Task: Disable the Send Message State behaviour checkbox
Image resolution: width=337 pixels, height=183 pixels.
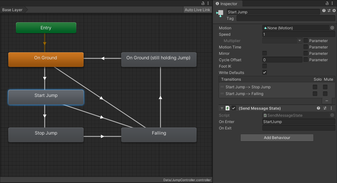Action: point(234,108)
